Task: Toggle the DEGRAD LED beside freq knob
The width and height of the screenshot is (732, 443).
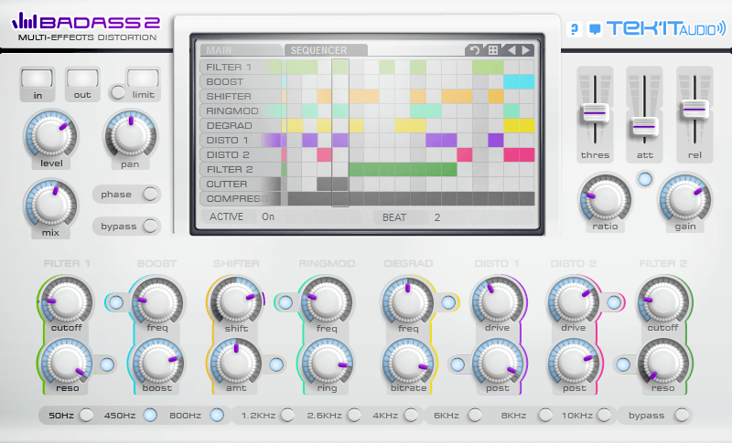Action: click(x=448, y=302)
